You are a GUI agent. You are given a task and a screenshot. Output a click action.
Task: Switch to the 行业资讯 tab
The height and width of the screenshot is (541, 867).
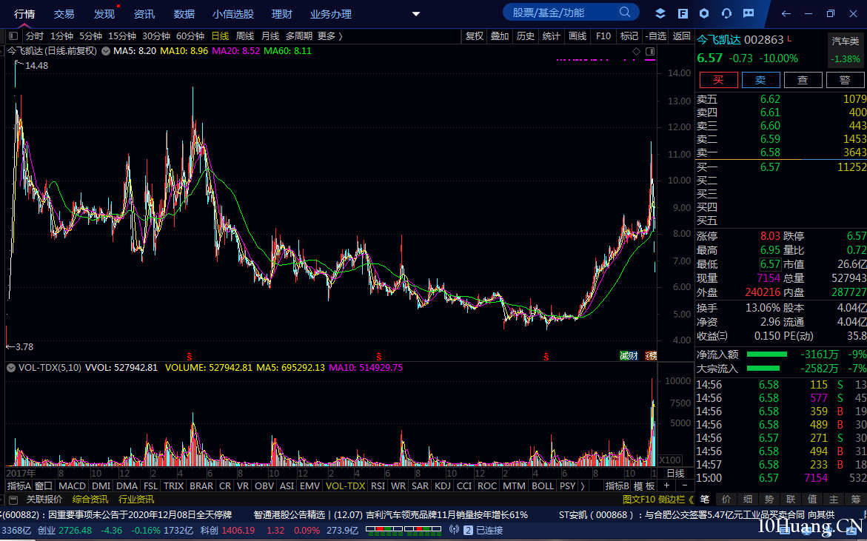point(136,500)
